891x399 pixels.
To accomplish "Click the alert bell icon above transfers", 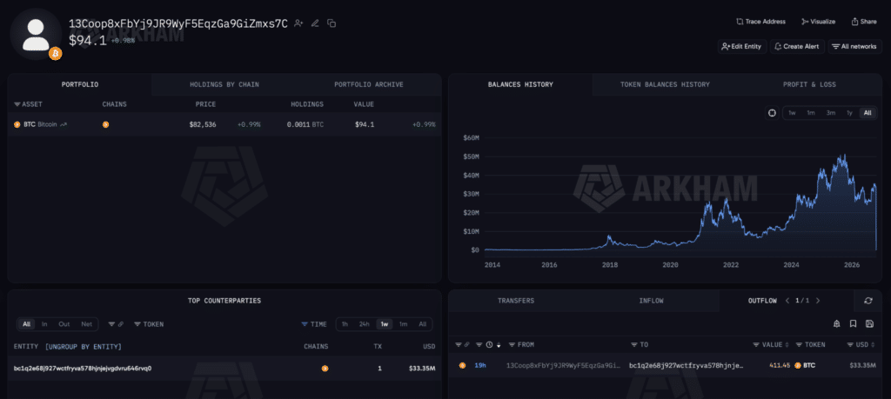I will click(836, 323).
